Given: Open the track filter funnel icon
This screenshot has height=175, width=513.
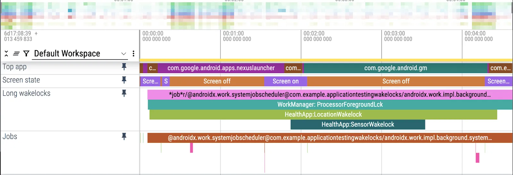Looking at the screenshot, I should pyautogui.click(x=26, y=53).
